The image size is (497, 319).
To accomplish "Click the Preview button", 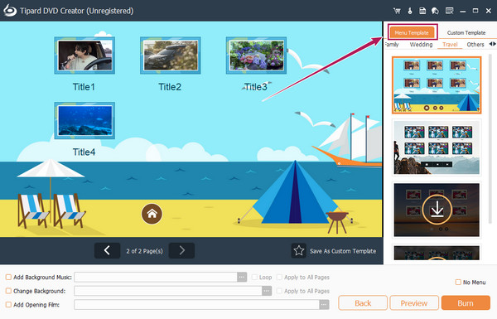I will click(414, 303).
